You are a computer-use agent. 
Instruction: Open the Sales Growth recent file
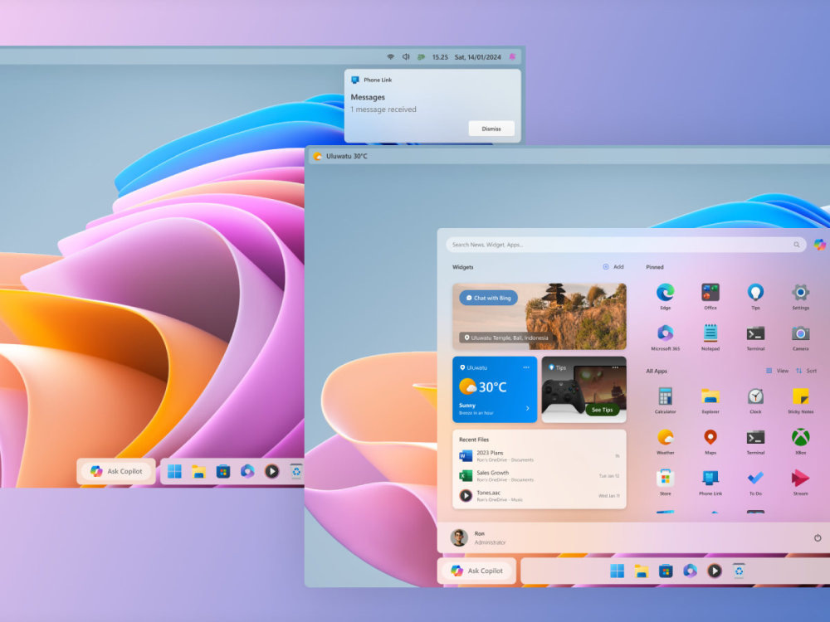pyautogui.click(x=539, y=476)
